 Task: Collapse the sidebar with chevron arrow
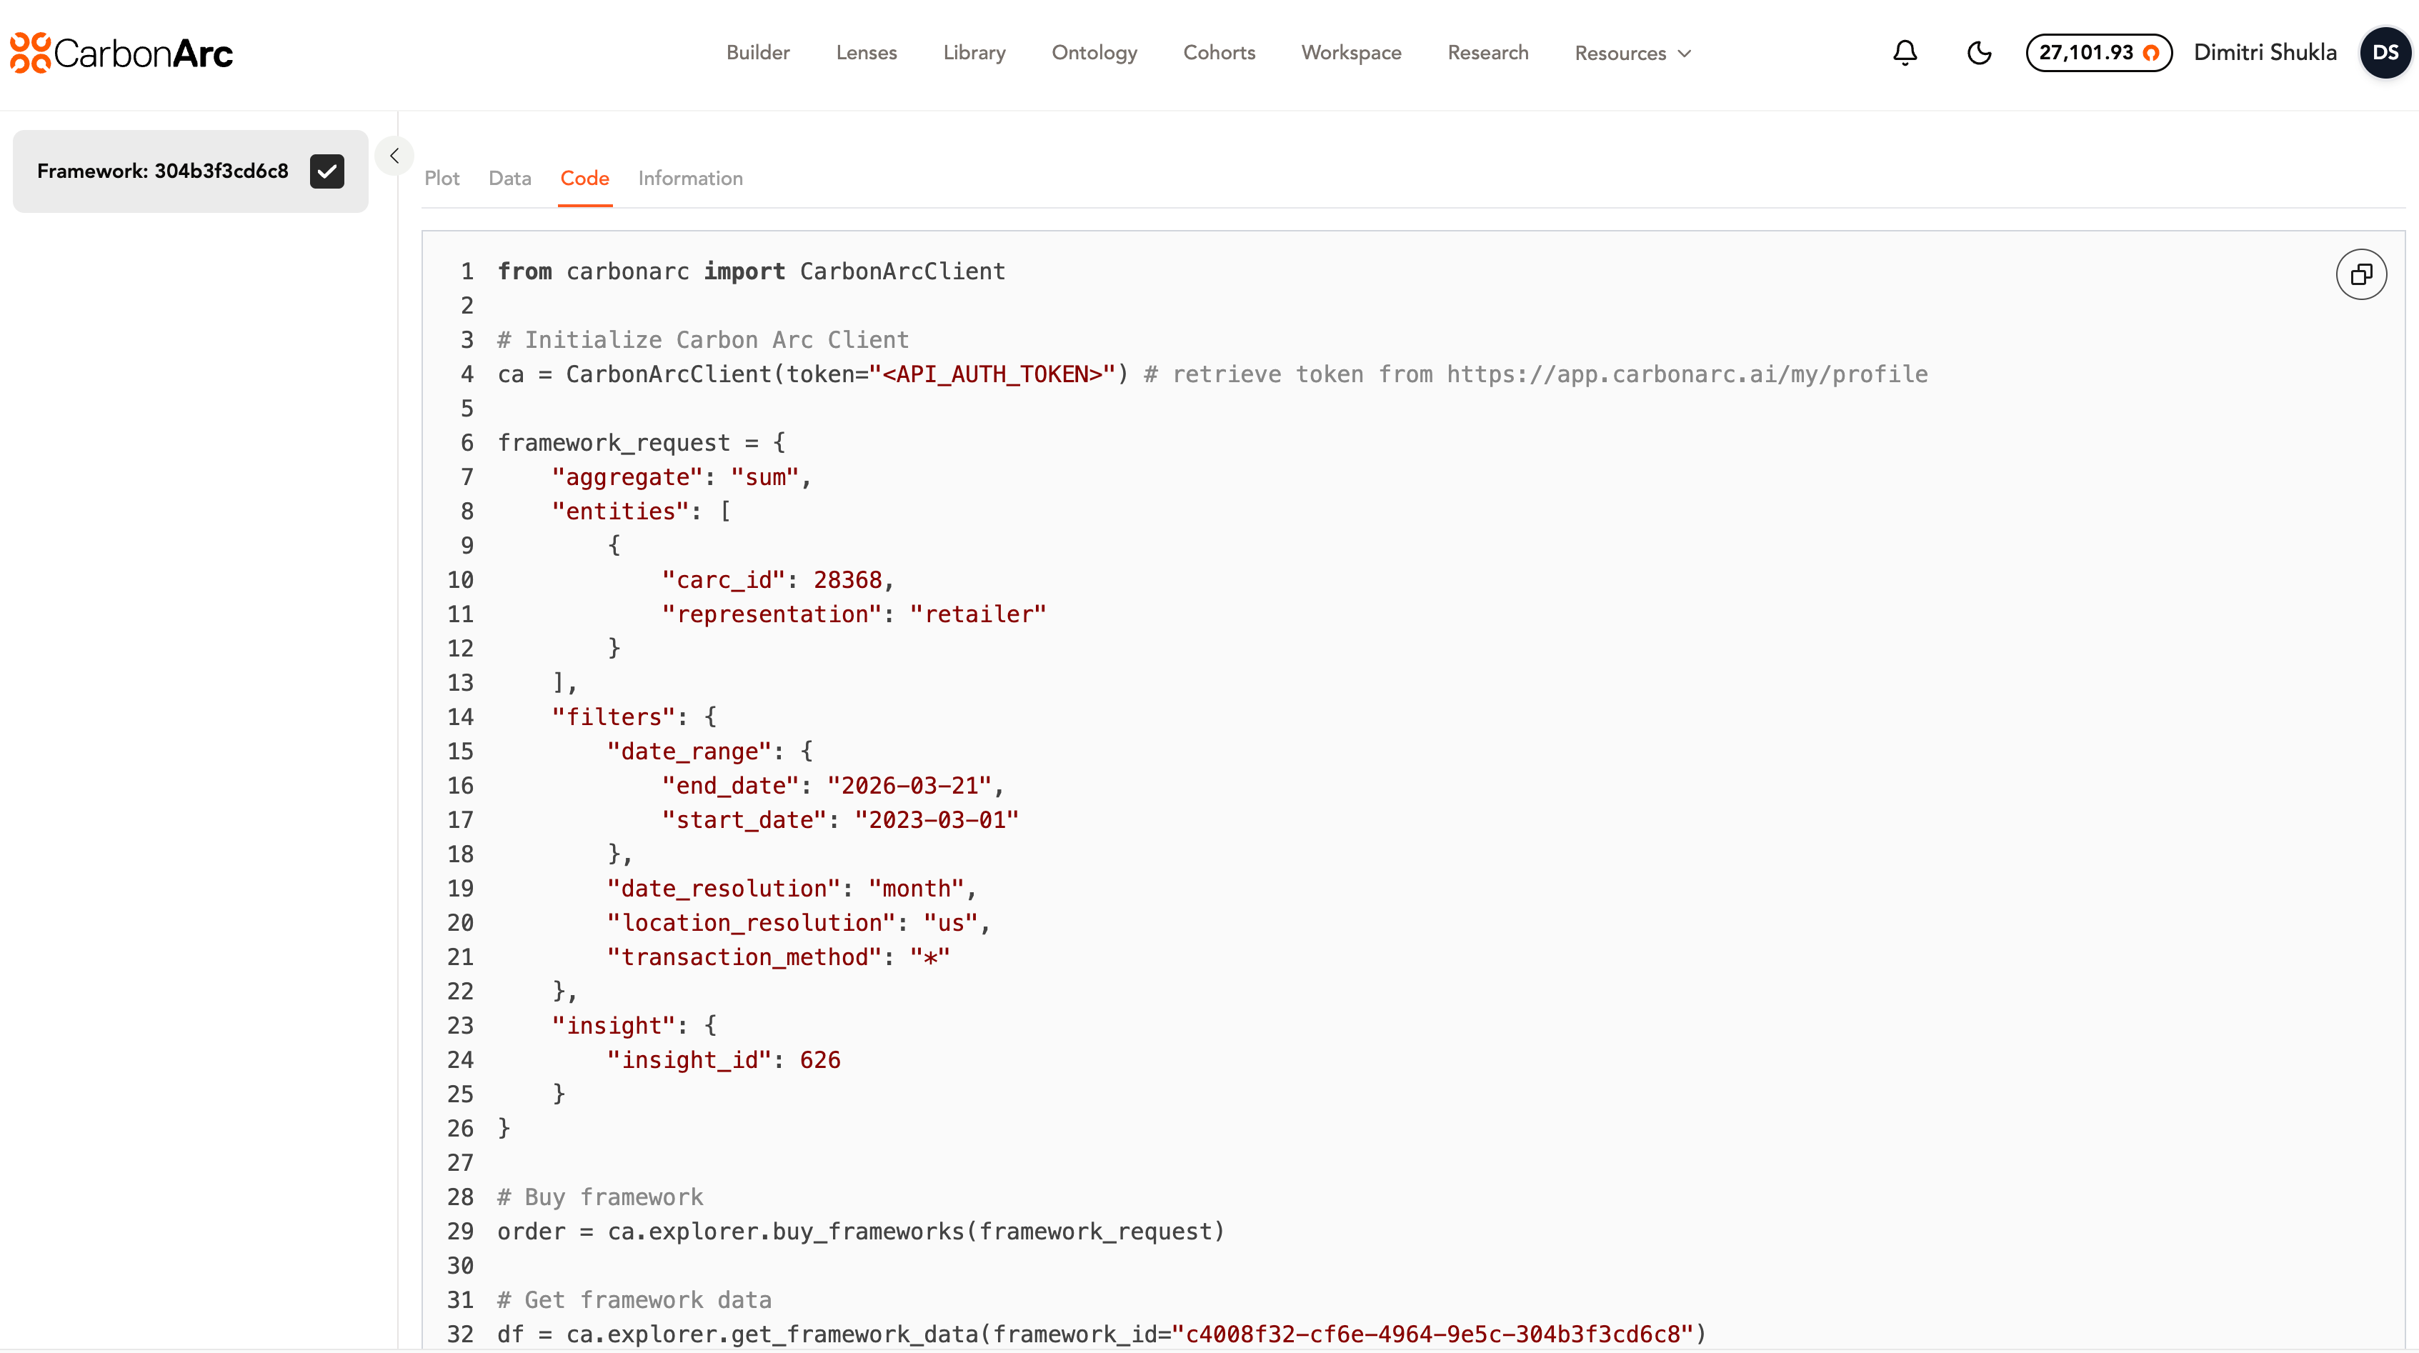394,156
